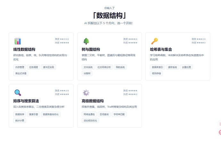Open the 线性数据结构 card title

click(24, 49)
